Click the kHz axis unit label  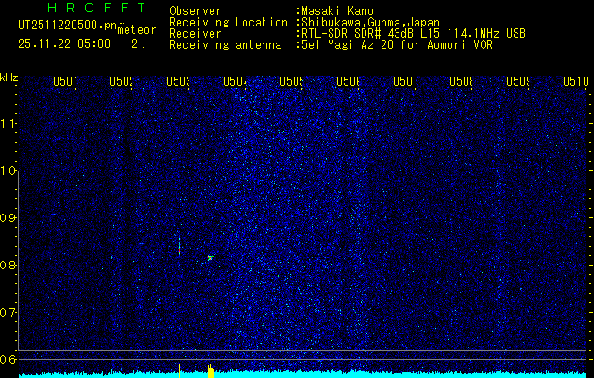[x=8, y=77]
